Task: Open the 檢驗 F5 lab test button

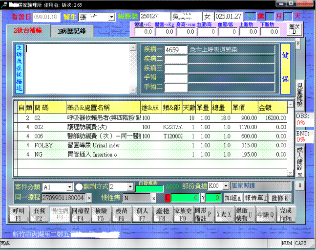Action: pos(101,213)
